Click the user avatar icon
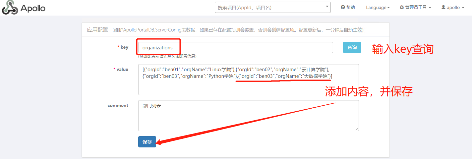Screen dimensions: 472x159 tap(443, 7)
